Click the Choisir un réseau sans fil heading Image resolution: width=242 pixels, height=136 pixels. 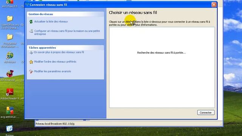pyautogui.click(x=133, y=12)
